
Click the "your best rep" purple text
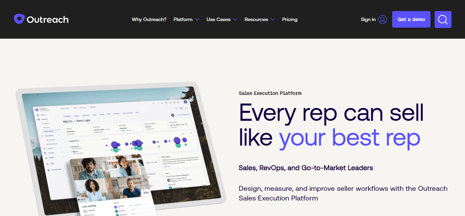pos(349,138)
